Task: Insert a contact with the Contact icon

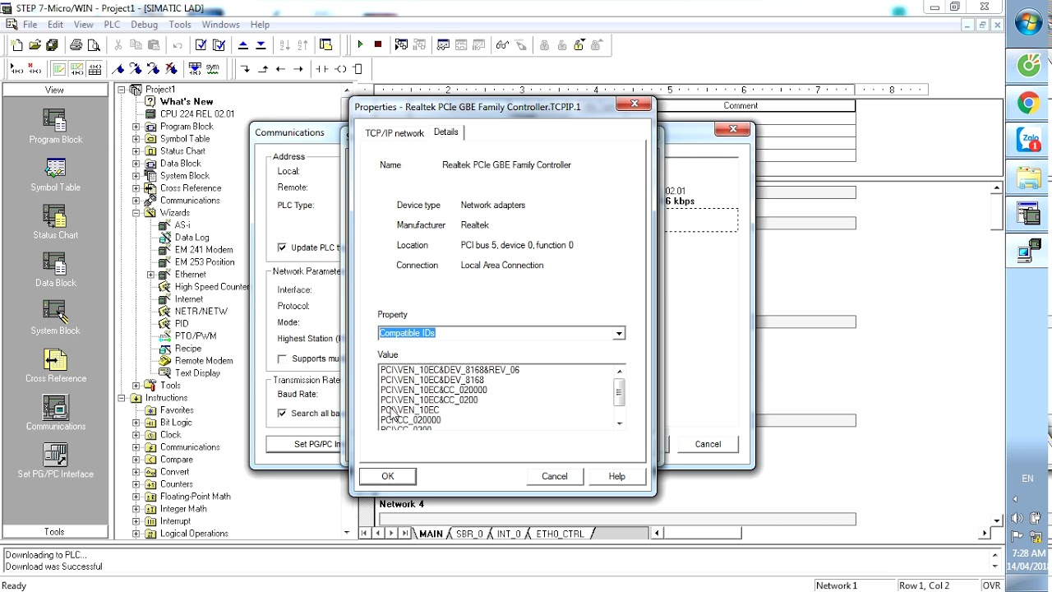Action: coord(322,69)
